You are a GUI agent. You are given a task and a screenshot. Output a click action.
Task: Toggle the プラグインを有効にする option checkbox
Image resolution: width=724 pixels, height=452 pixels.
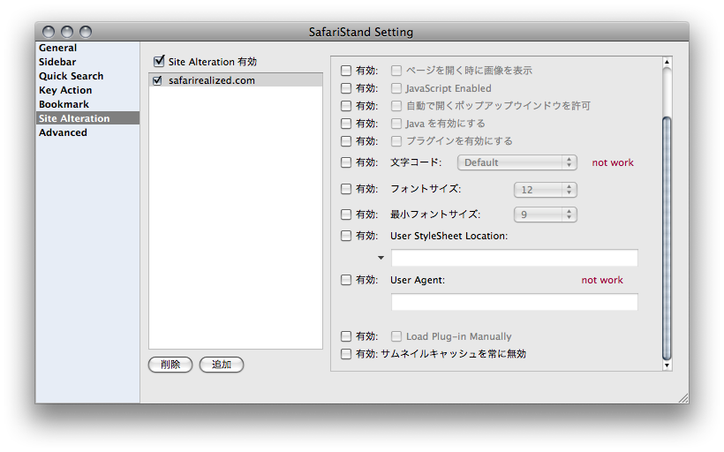(396, 141)
